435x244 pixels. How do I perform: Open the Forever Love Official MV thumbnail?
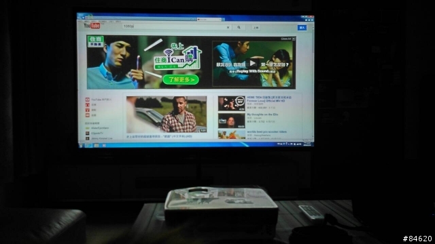[231, 104]
